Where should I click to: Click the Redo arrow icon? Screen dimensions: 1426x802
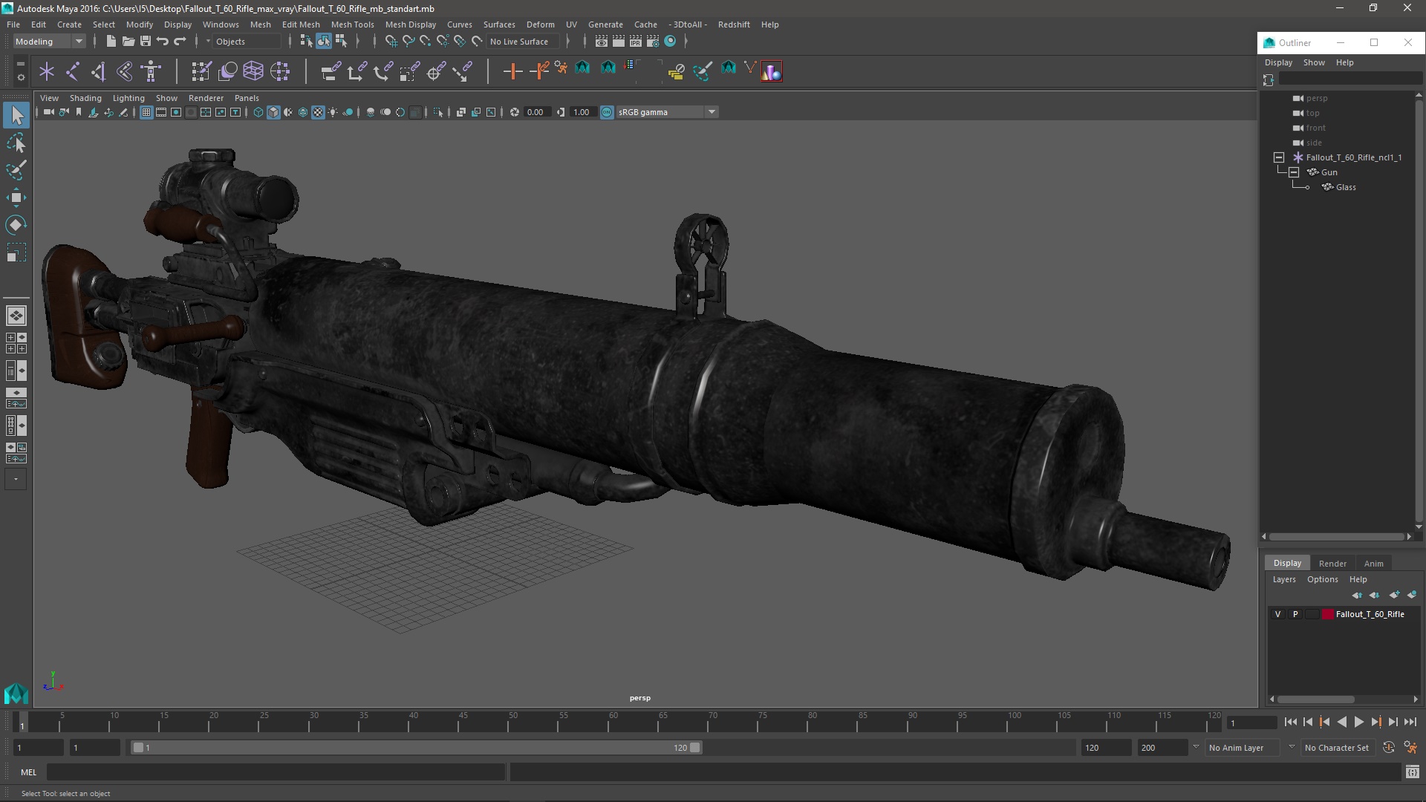click(180, 42)
